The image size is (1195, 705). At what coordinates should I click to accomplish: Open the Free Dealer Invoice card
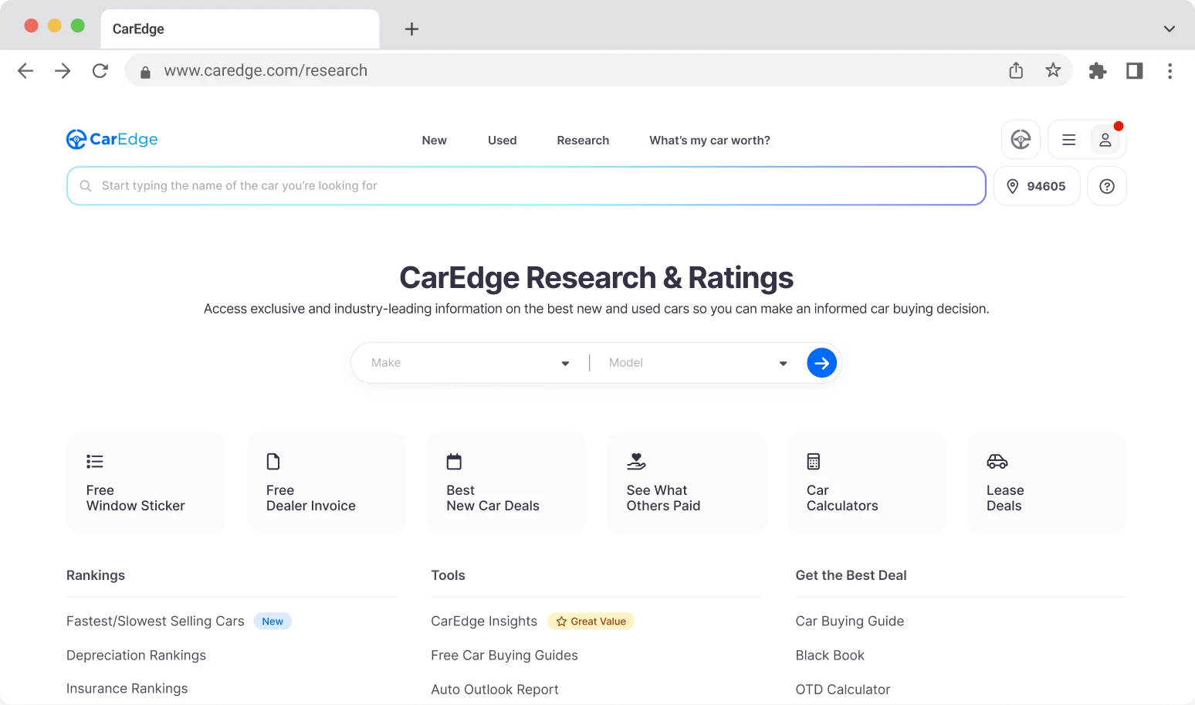click(x=327, y=483)
